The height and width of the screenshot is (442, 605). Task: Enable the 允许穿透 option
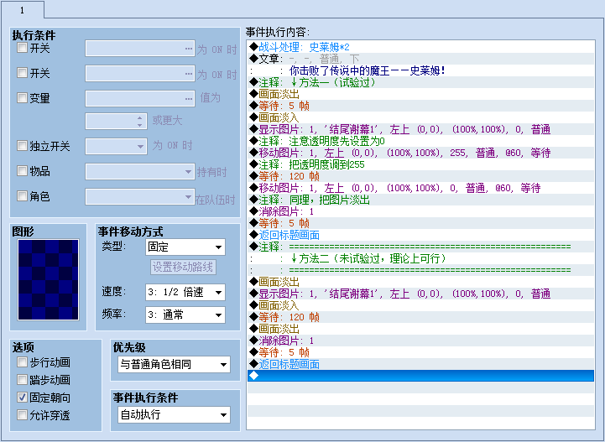coord(22,414)
